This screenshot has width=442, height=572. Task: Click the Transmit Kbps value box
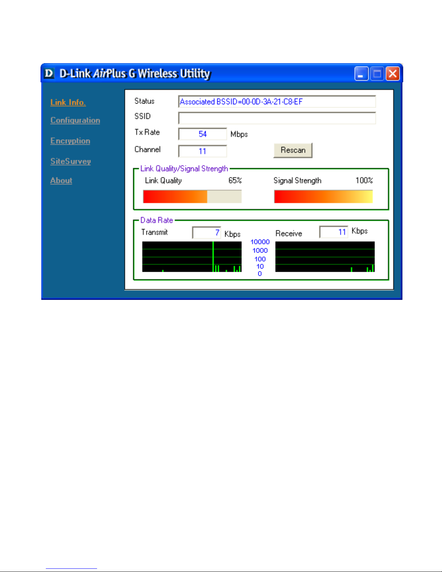click(206, 233)
